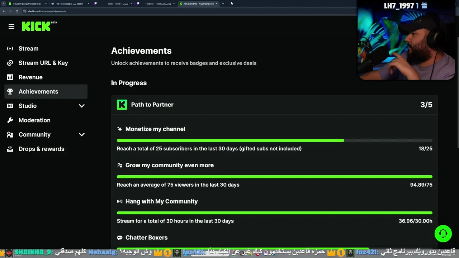Open a new browser tab with plus
This screenshot has width=459, height=258.
pyautogui.click(x=223, y=4)
